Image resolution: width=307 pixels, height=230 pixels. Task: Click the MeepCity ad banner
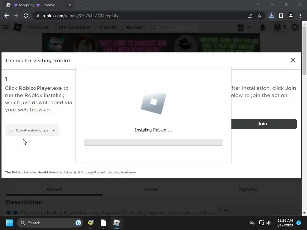click(x=151, y=43)
